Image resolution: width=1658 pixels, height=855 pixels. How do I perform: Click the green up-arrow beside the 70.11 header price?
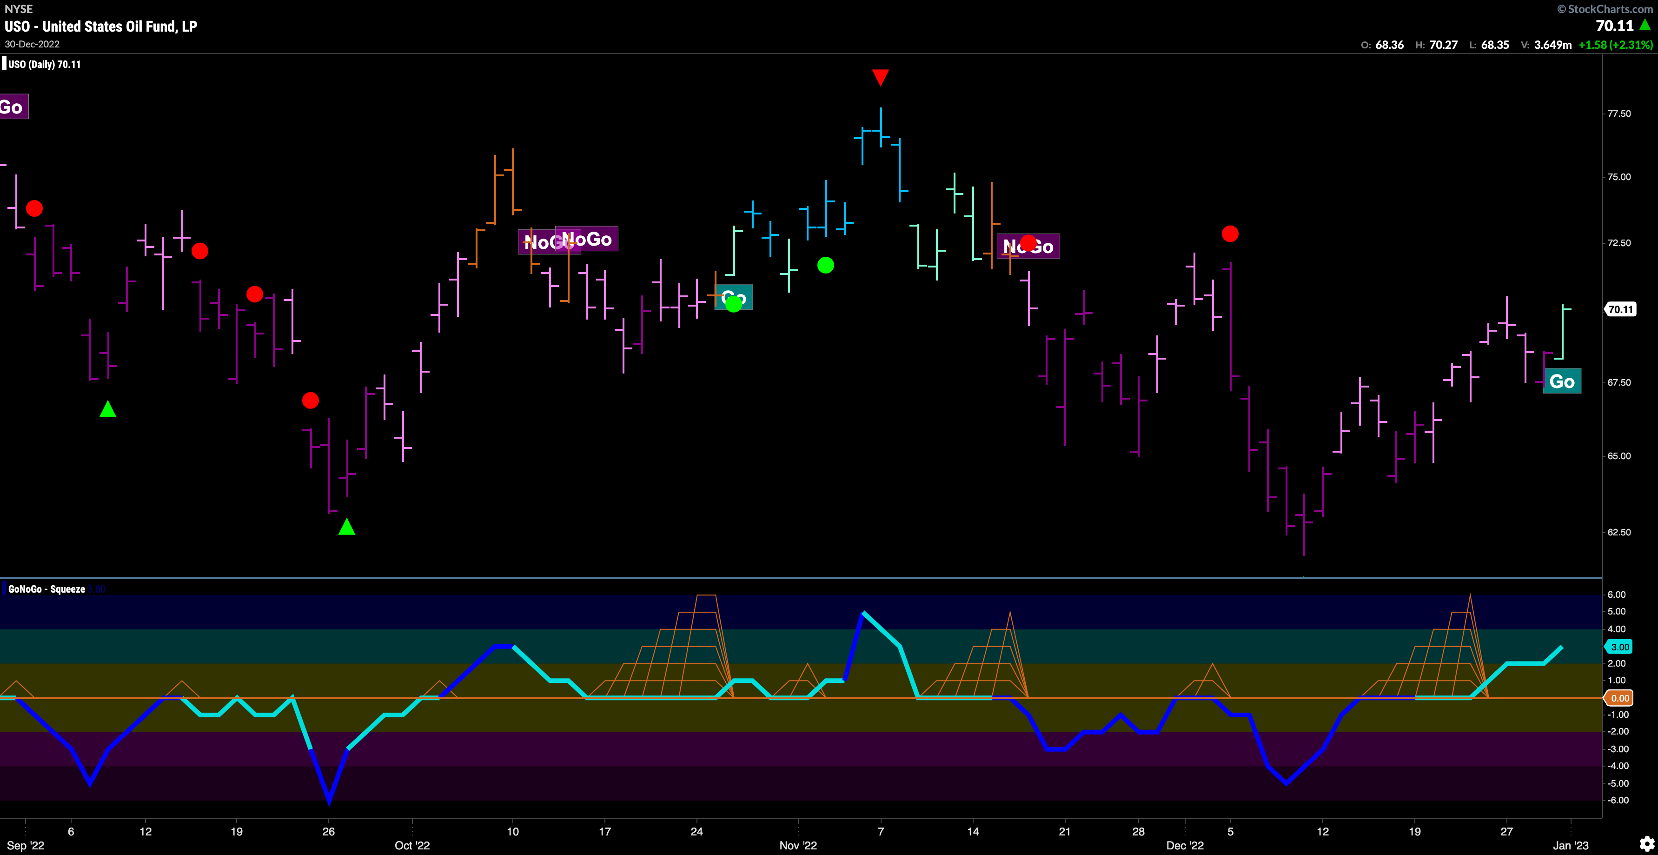coord(1645,25)
